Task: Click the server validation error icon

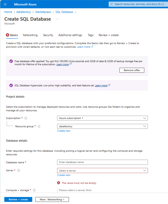Action: pos(58,183)
